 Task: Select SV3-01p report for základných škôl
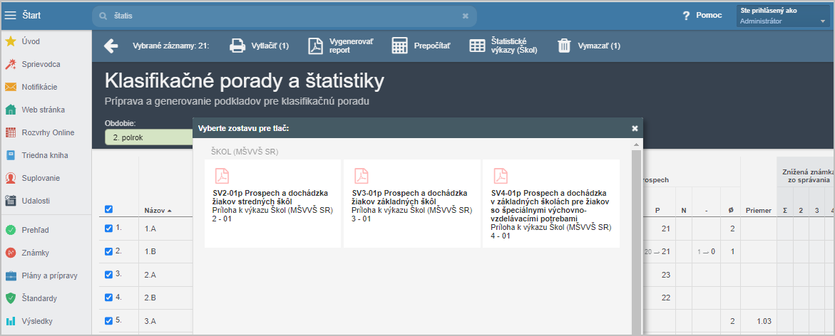411,204
